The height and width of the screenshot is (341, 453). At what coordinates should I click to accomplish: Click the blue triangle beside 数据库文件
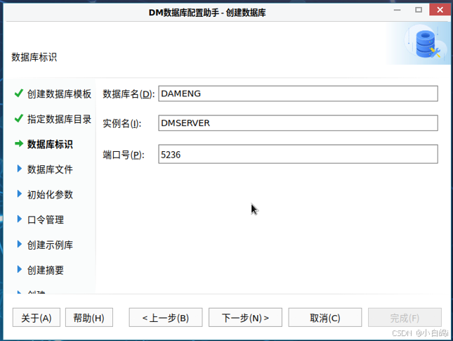pyautogui.click(x=20, y=169)
